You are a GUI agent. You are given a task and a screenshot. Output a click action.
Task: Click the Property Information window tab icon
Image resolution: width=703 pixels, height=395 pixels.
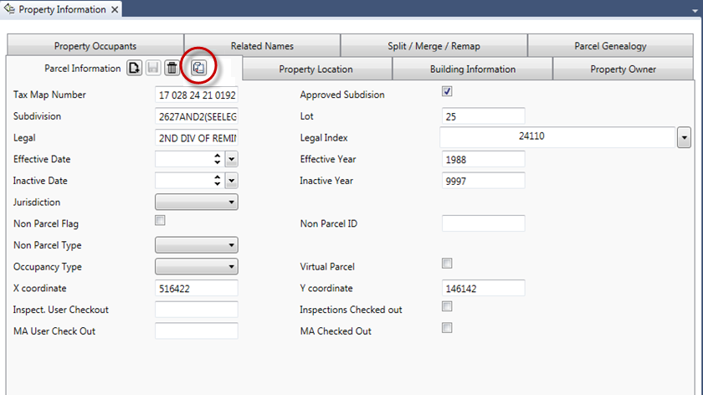pos(11,9)
